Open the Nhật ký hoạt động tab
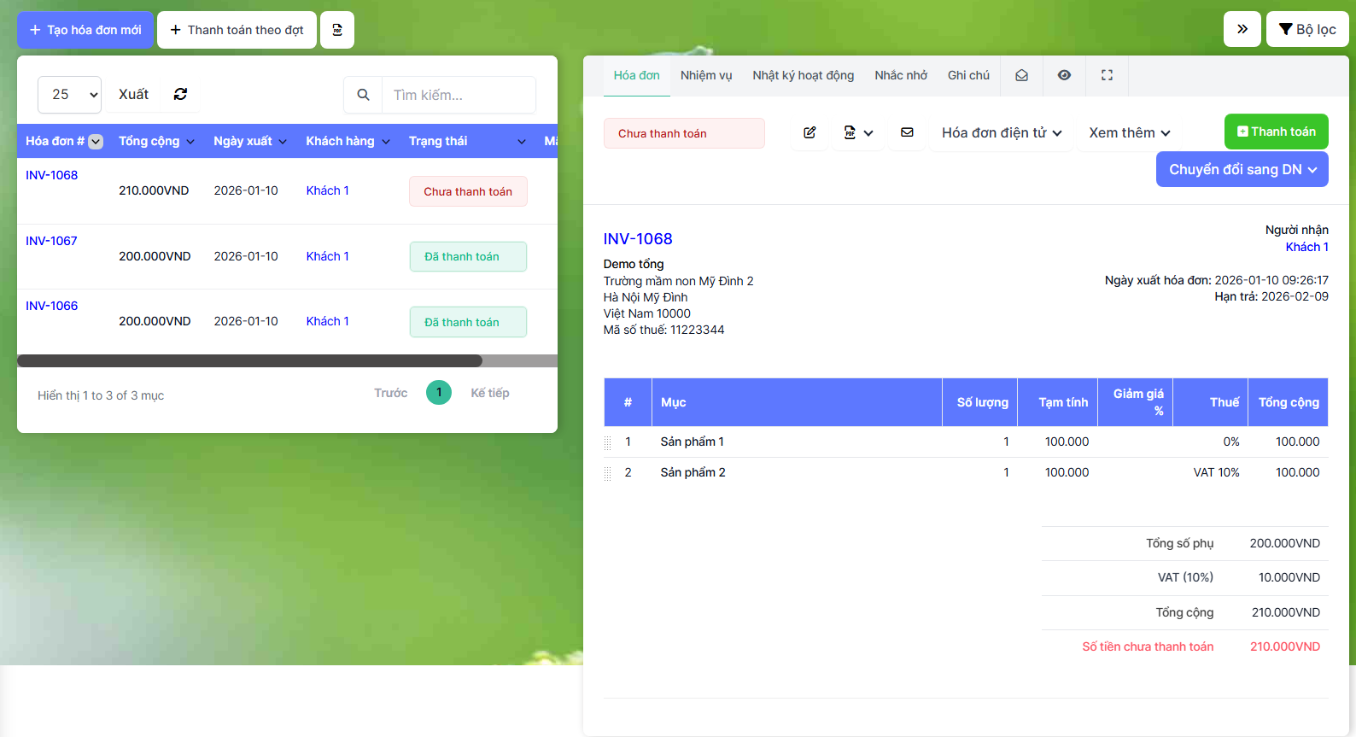Screen dimensions: 1356x737 pyautogui.click(x=803, y=75)
